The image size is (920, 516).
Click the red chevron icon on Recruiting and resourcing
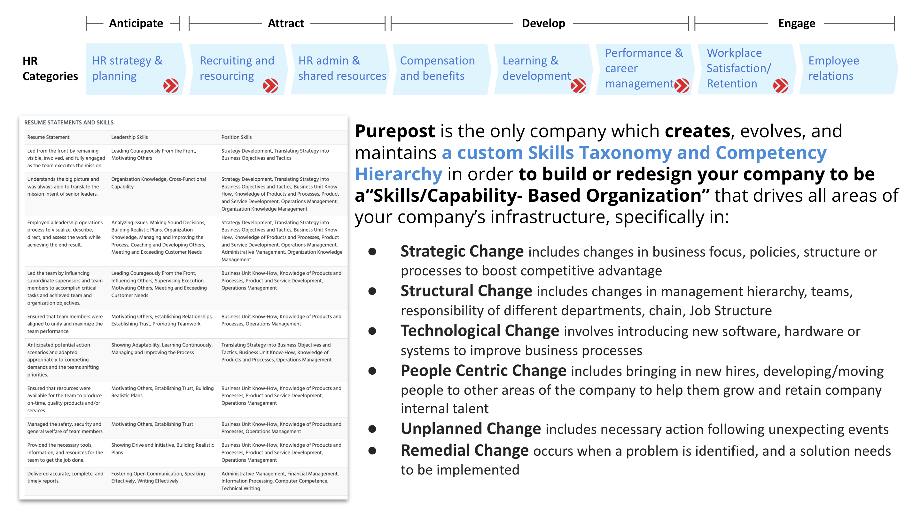click(270, 86)
